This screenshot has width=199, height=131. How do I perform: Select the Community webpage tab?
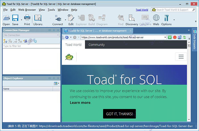[x=97, y=45]
